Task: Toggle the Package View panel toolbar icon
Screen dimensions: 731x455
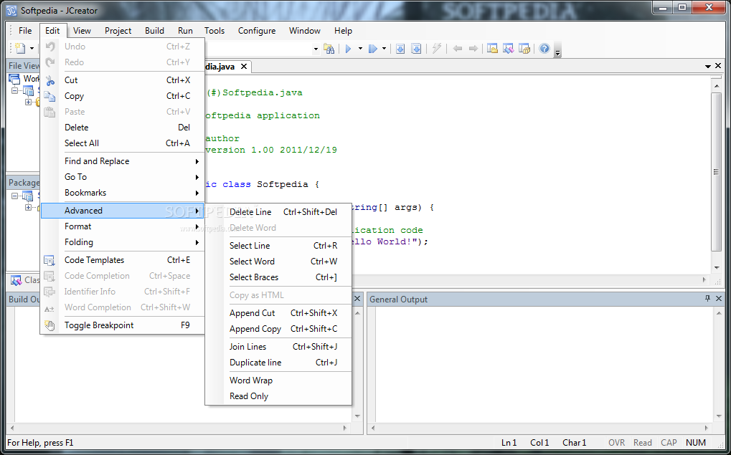Action: [x=524, y=49]
